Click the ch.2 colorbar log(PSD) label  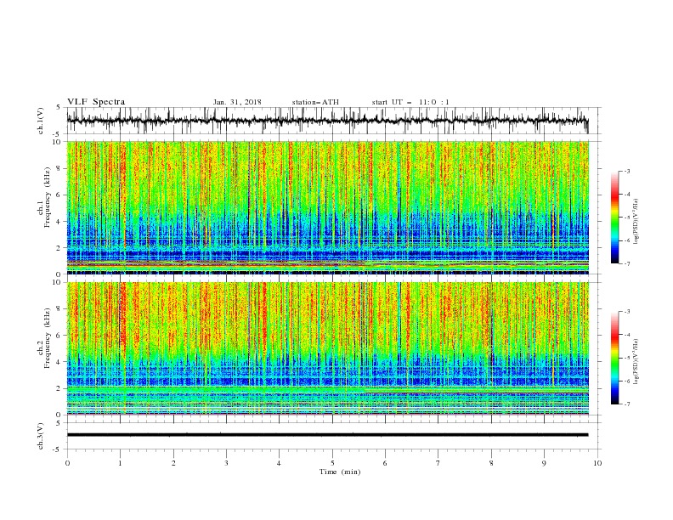click(636, 362)
